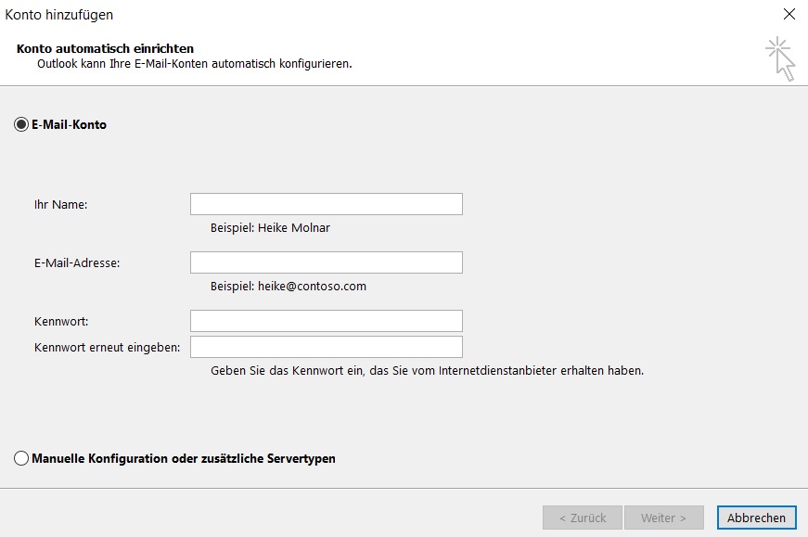808x537 pixels.
Task: Click the 'E-Mail-Adresse:' label
Action: (x=77, y=262)
